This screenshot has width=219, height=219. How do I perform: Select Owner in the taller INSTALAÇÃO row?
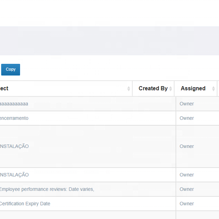click(x=187, y=146)
